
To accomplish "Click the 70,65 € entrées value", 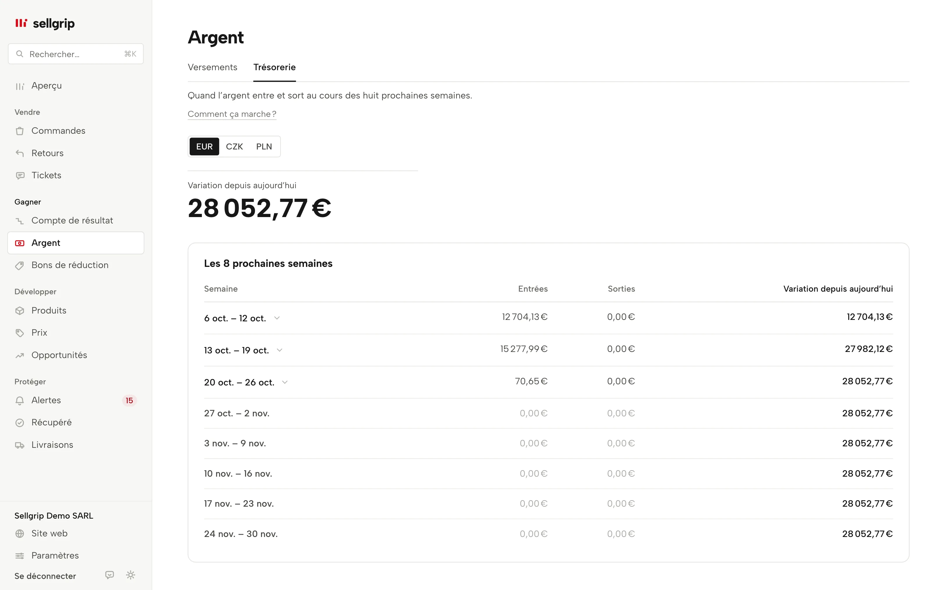I will tap(531, 381).
